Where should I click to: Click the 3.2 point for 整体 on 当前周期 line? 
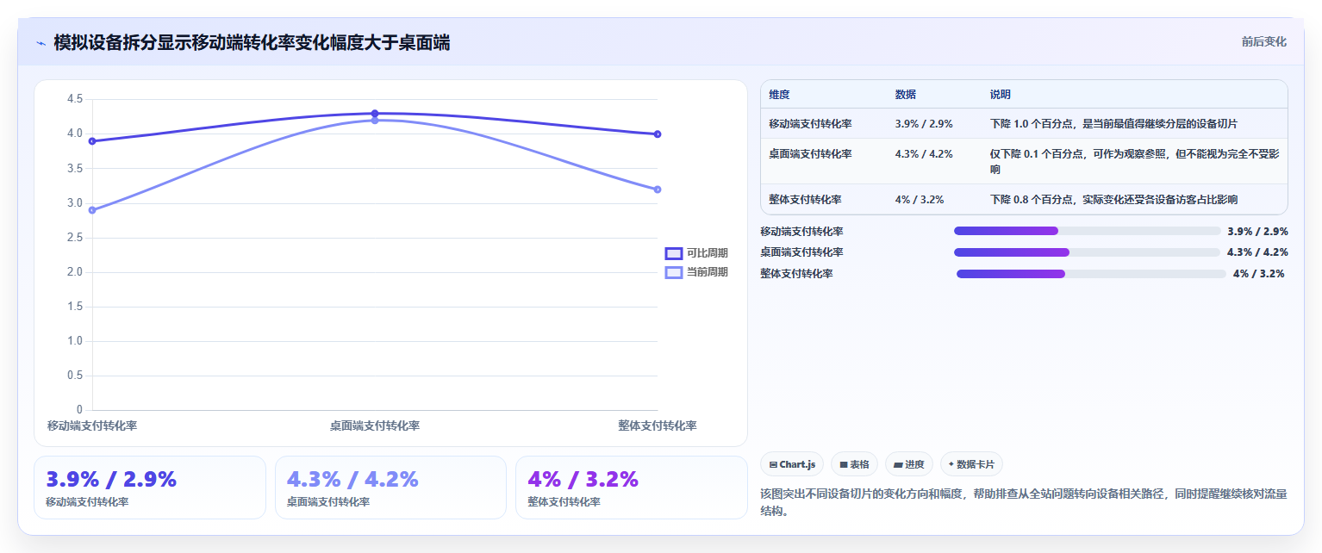[x=658, y=190]
